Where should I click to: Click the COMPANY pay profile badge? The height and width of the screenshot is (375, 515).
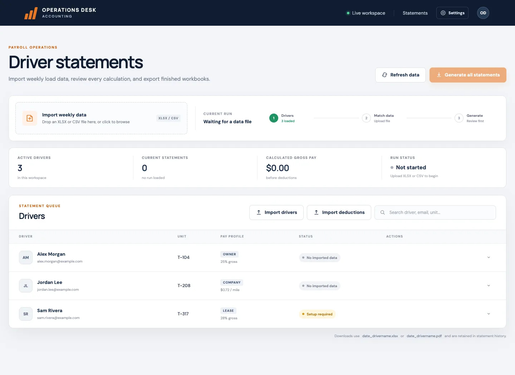[x=232, y=282]
